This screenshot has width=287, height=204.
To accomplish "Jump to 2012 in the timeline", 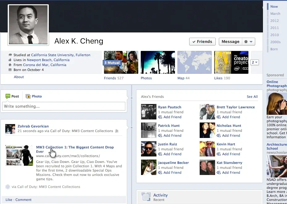I will (274, 21).
